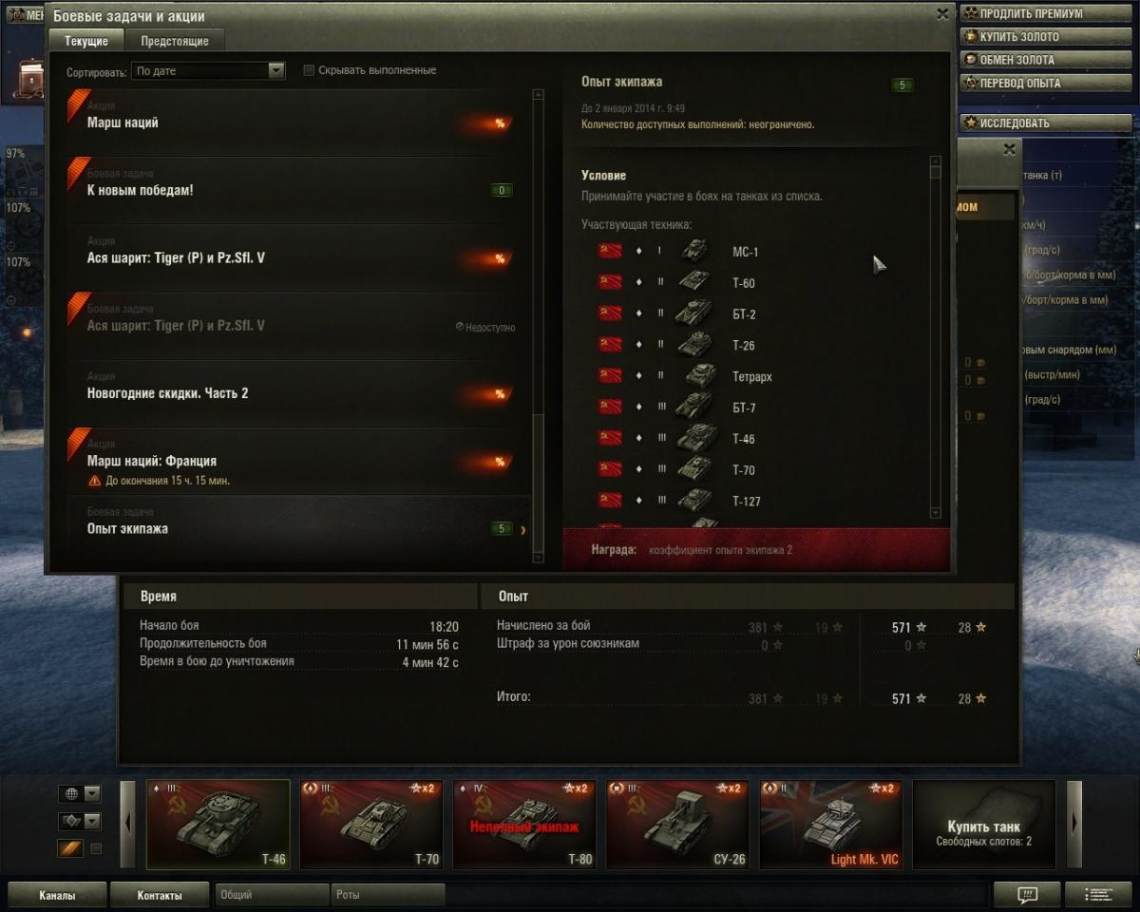Click the USSR flag beside Т-70 in list

click(x=610, y=469)
